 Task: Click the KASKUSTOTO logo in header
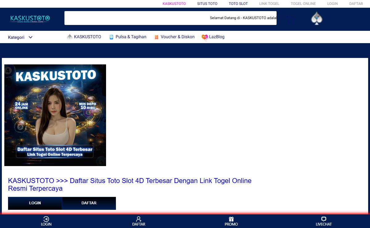[x=30, y=19]
